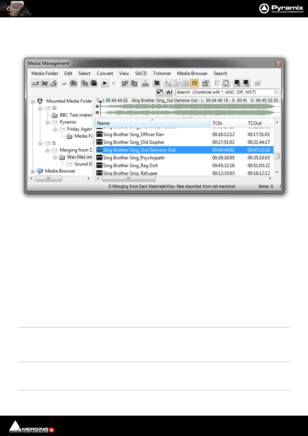Toggle the upper waveform channel checkbox
Viewport: 308px width, 436px height.
pos(97,106)
